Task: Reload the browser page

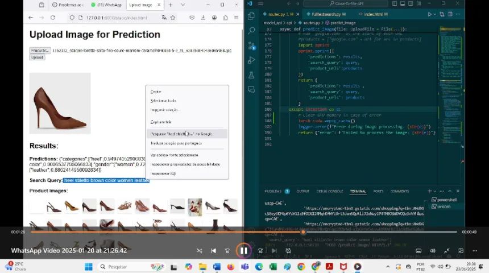Action: pyautogui.click(x=53, y=18)
